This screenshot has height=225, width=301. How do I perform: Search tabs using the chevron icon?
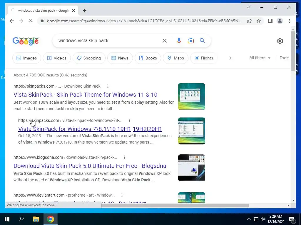tap(248, 7)
